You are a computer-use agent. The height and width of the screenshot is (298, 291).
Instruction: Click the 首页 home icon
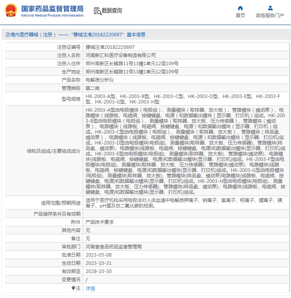click(x=240, y=8)
